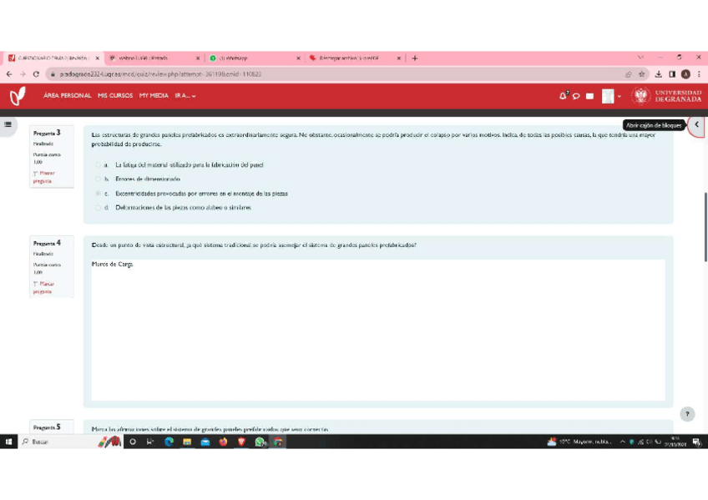
Task: Go back with the browser back arrow
Action: click(9, 74)
